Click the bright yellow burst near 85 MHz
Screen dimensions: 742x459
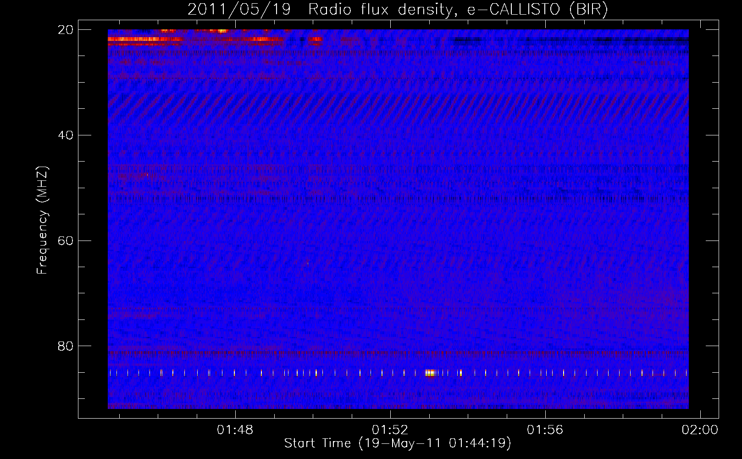(x=430, y=373)
